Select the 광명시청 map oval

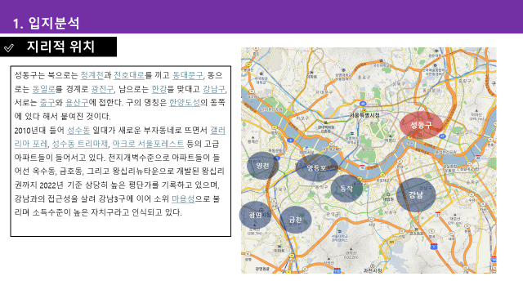pos(256,215)
